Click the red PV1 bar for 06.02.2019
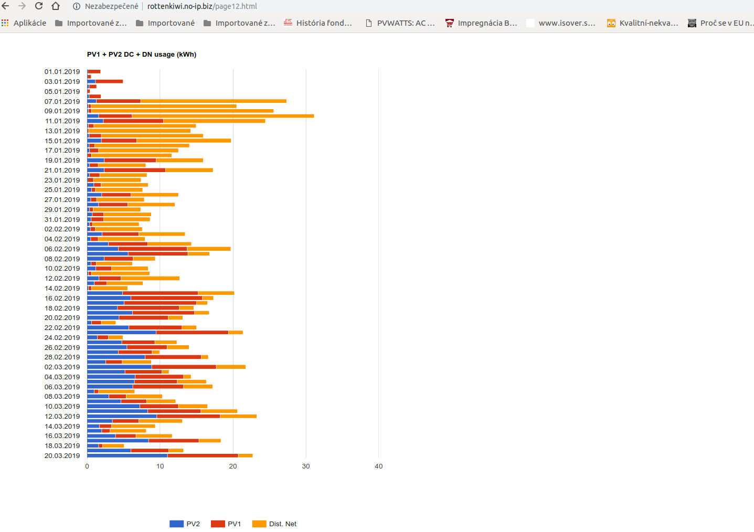This screenshot has width=754, height=532. pos(153,249)
